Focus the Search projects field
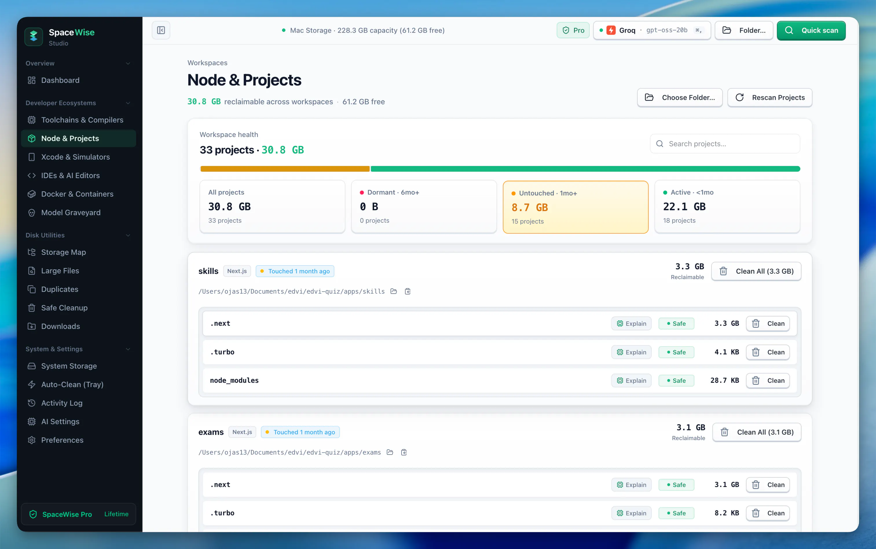 [725, 144]
